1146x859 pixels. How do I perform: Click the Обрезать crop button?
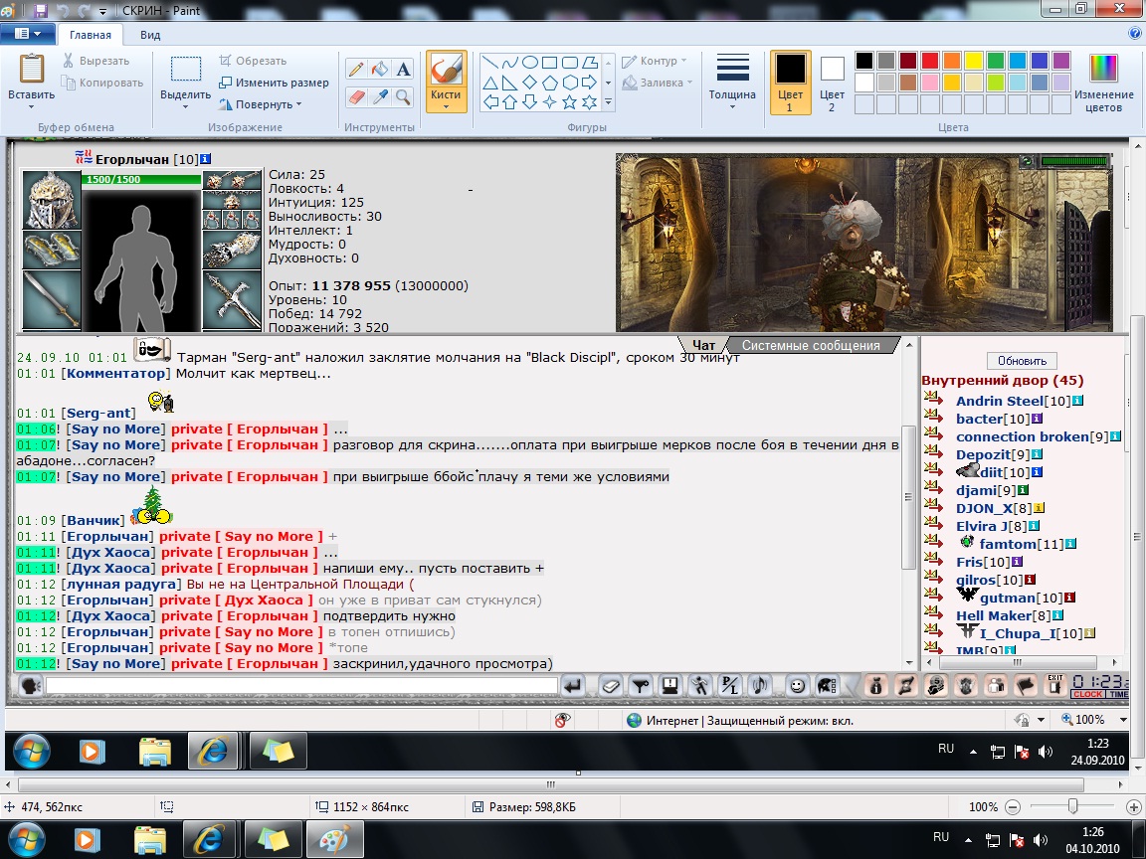pyautogui.click(x=253, y=61)
